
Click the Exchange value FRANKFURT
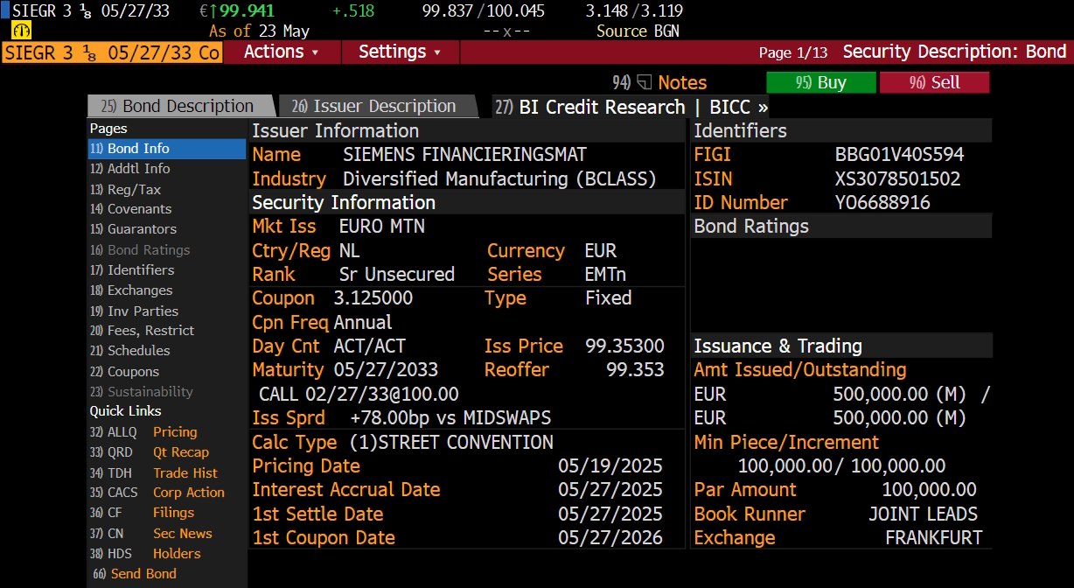[933, 538]
